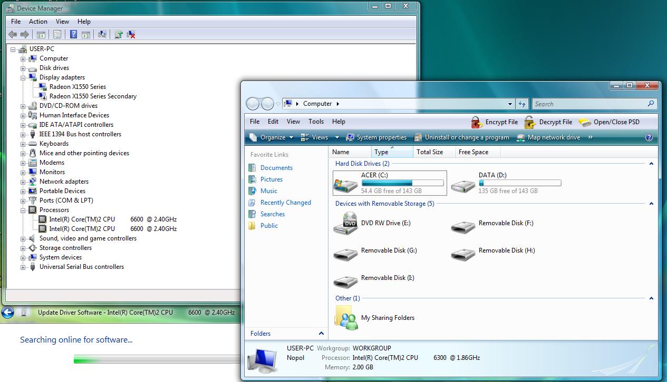Screen dimensions: 667x382
Task: Collapse the Hard Disk Drives group
Action: (651, 164)
